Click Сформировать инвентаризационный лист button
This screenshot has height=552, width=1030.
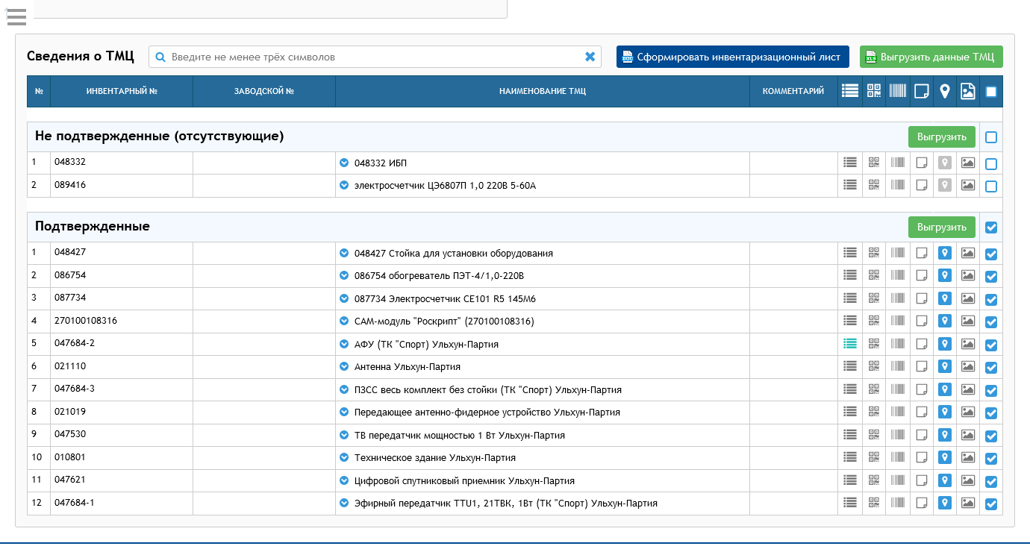point(733,57)
